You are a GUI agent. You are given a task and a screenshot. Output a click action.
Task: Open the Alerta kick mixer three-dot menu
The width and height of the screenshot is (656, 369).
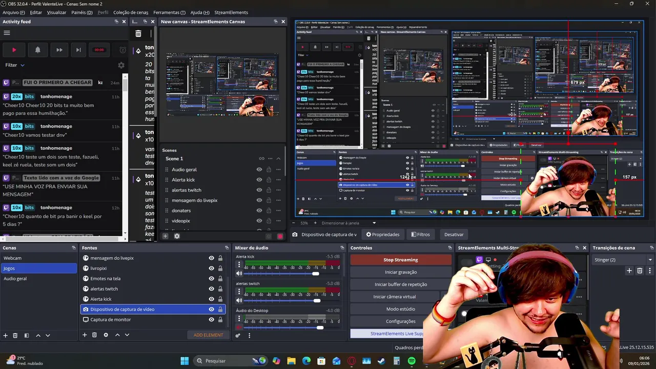pos(239,265)
